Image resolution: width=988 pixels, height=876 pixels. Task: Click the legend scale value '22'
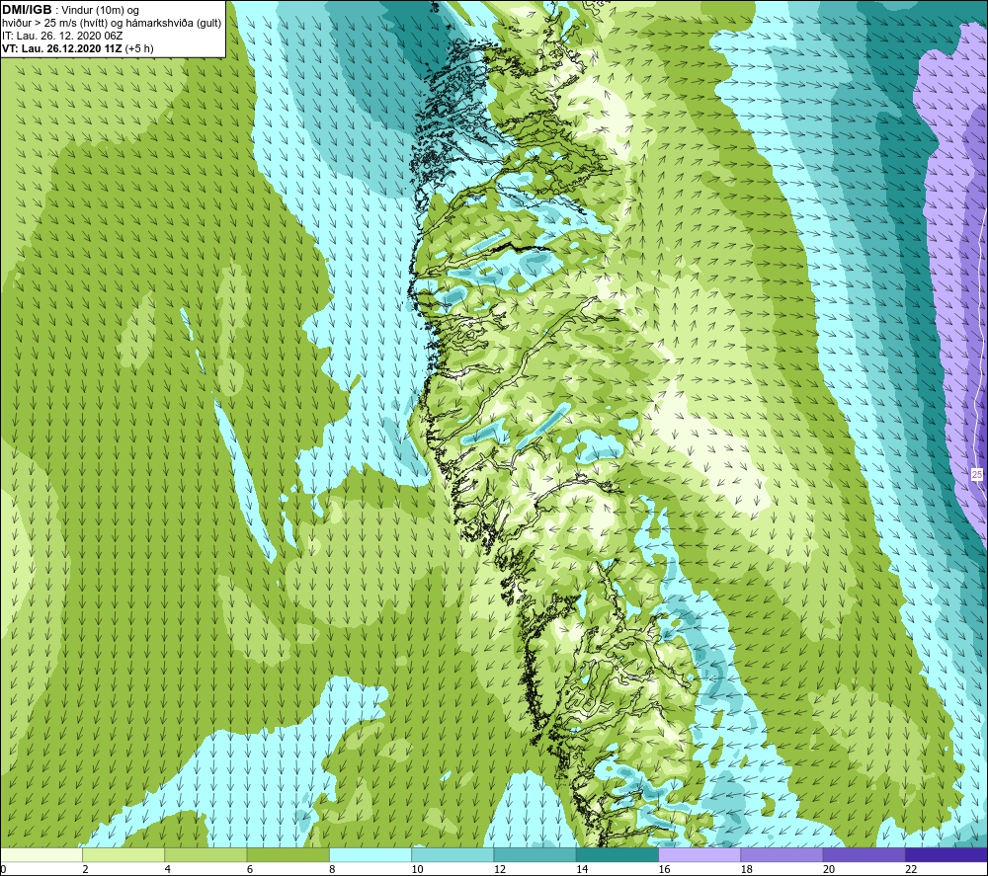click(911, 869)
